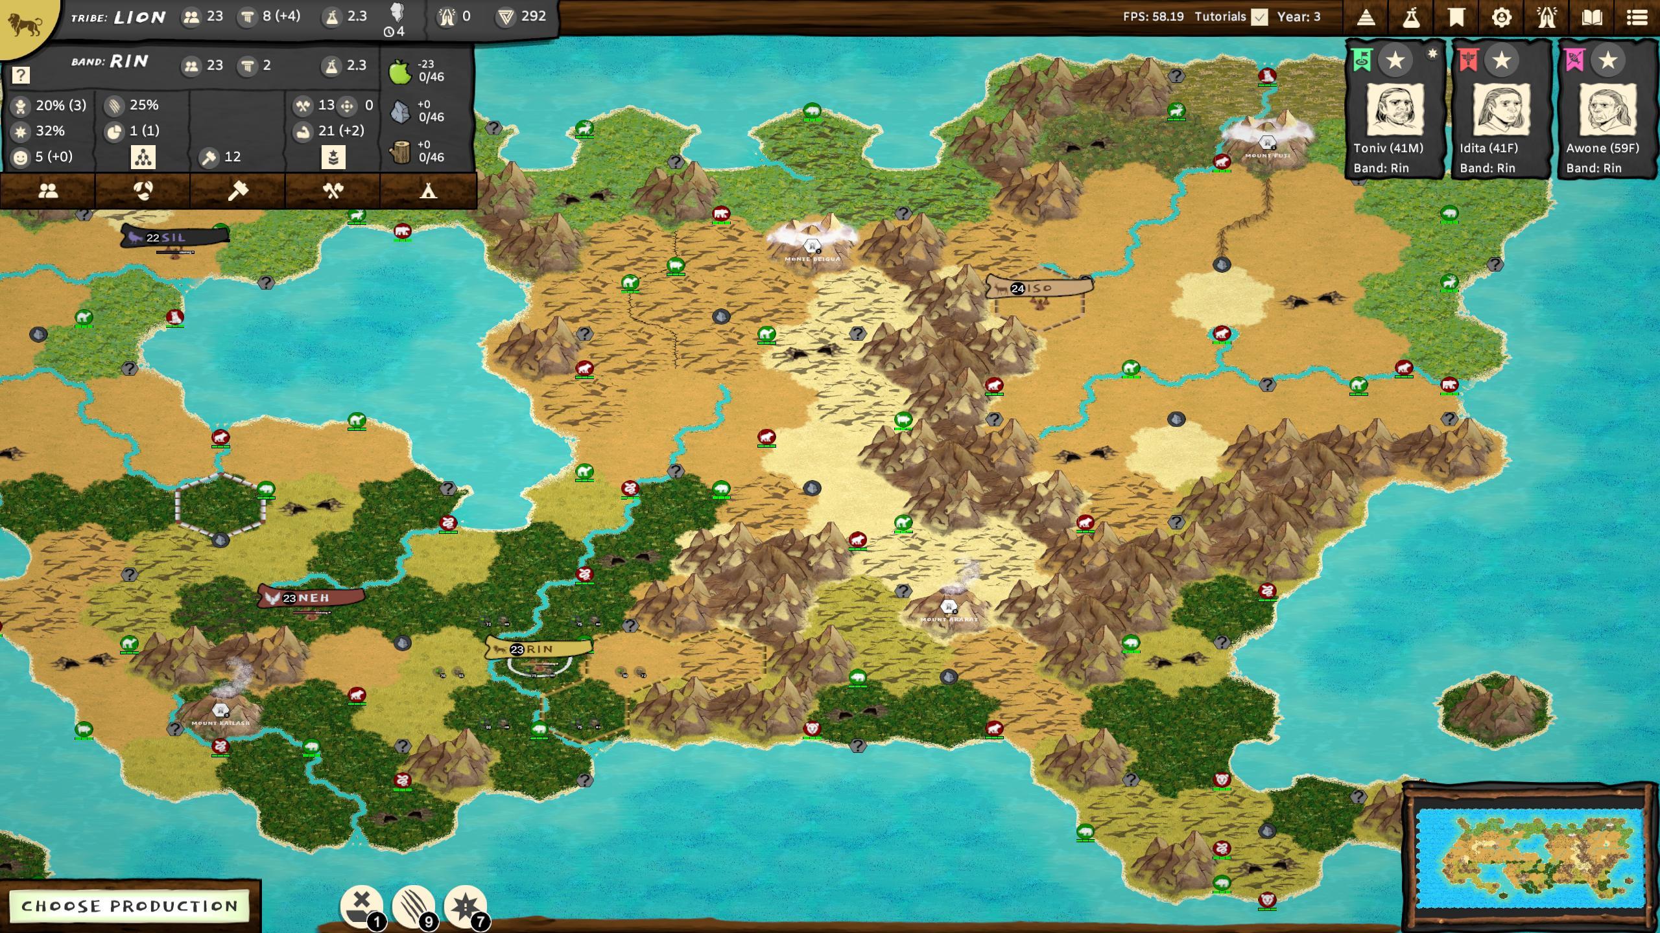Open the research flask screen
Viewport: 1660px width, 933px height.
1412,17
